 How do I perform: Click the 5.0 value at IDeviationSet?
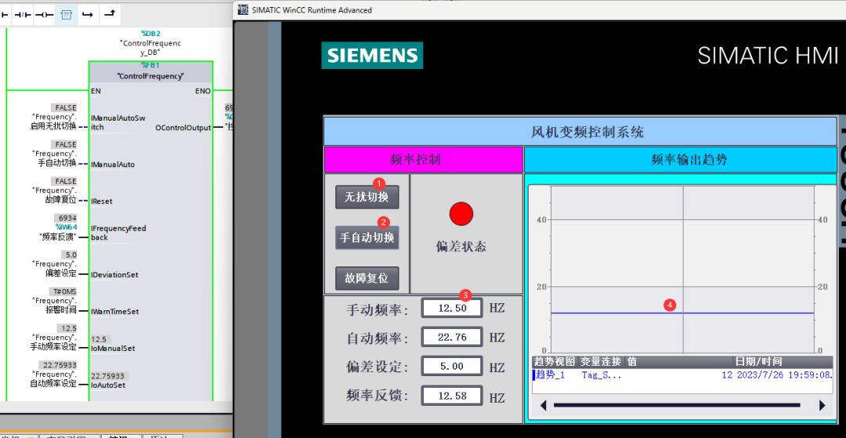pos(70,255)
